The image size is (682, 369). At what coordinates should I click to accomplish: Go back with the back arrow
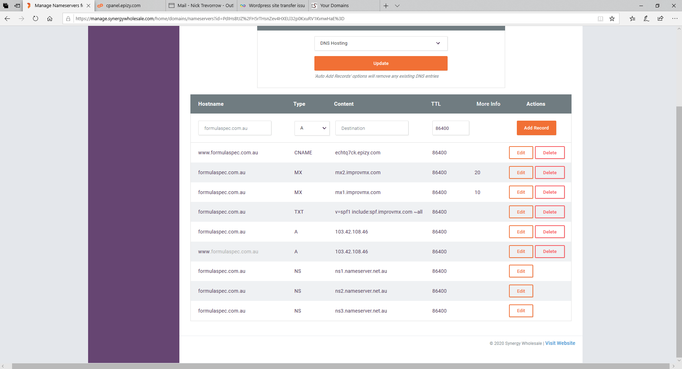point(7,19)
